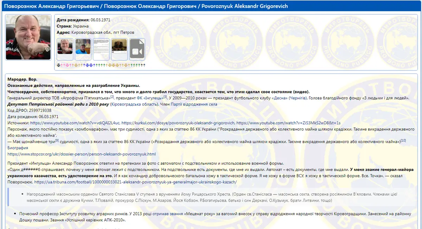Open the text document screenshot thumbnail
422x229 pixels.
(x=101, y=49)
